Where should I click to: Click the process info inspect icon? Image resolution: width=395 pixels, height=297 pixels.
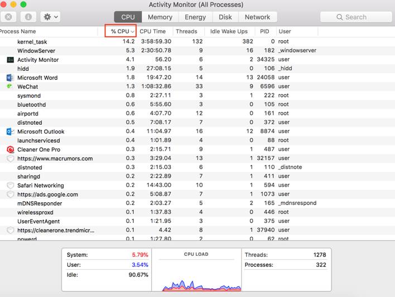click(x=28, y=17)
